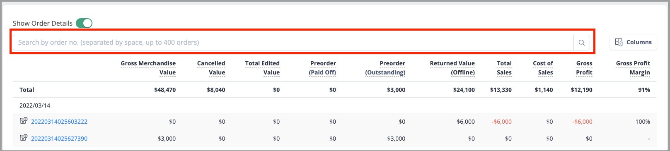Click the Gross Merchandise Value column header
This screenshot has height=151, width=670.
coord(148,68)
